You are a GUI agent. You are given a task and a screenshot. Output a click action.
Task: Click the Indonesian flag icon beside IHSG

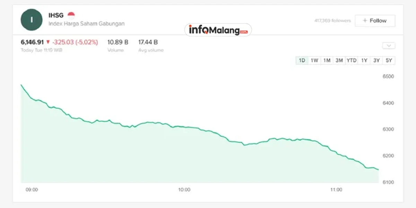pyautogui.click(x=71, y=14)
